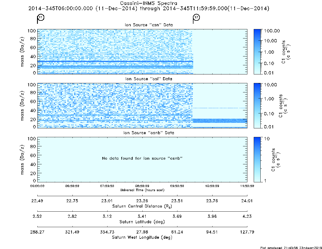Click the dark mass 28 band in csn plot
The height and width of the screenshot is (249, 322).
click(115, 61)
